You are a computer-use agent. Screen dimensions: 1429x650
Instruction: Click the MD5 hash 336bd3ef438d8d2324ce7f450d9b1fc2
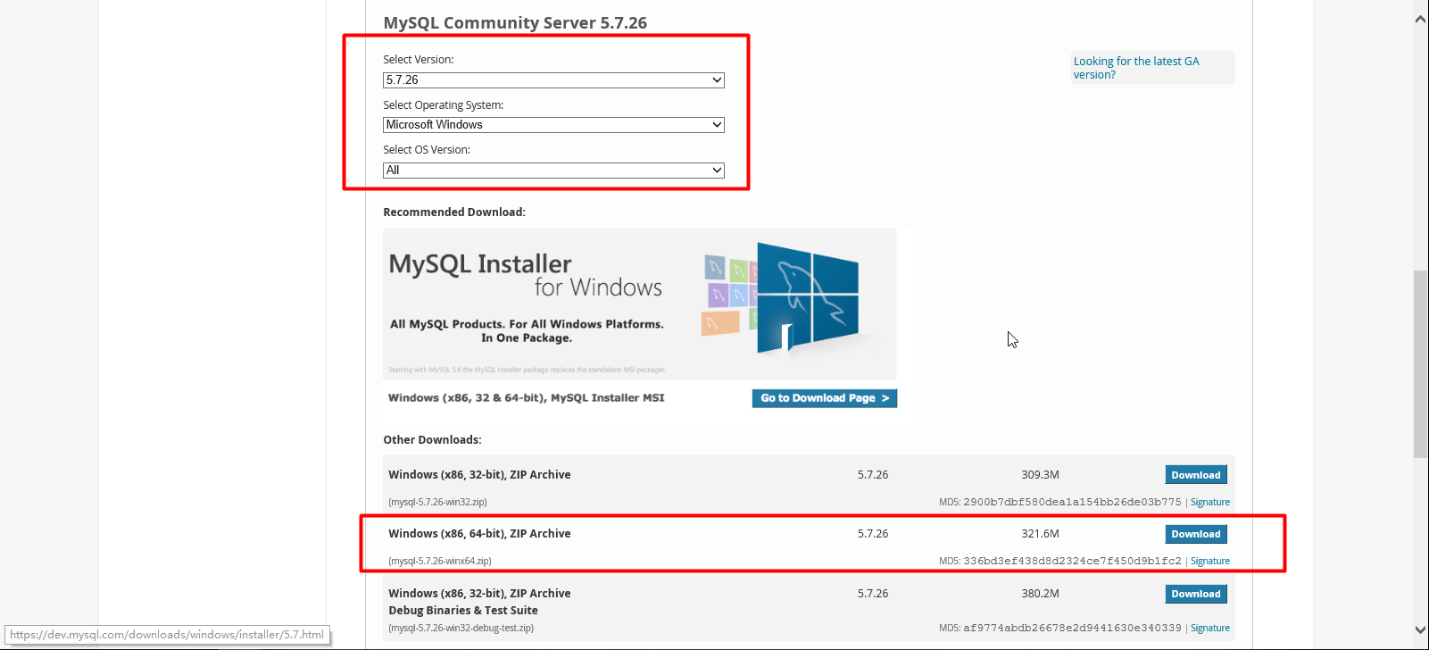[x=1072, y=561]
